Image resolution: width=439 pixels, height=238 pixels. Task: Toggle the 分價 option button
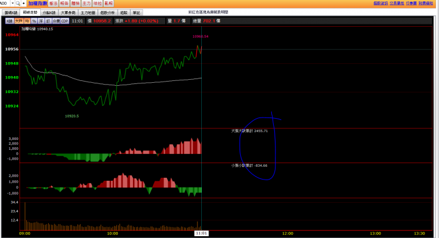pos(56,21)
